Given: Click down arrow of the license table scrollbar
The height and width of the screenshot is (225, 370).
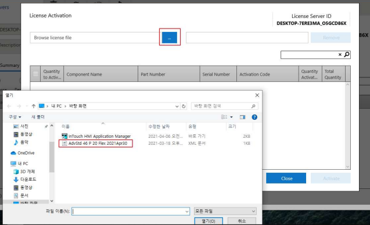Looking at the screenshot, I should point(347,166).
